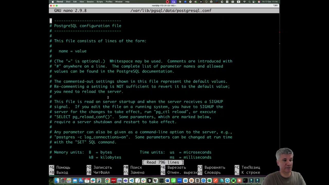The height and width of the screenshot is (185, 329).
Task: Launch Google Chrome from the Dock
Action: point(107,180)
